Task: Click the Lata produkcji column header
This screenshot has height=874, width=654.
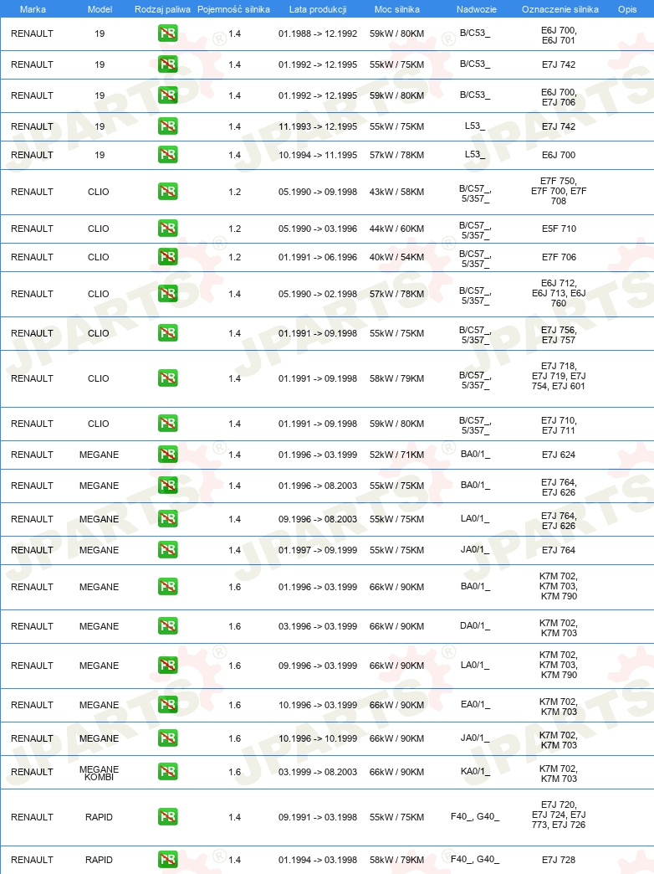Action: [318, 9]
